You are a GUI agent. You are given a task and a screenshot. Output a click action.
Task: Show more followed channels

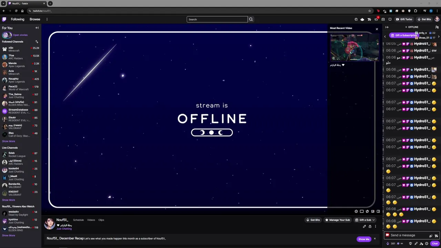8,141
